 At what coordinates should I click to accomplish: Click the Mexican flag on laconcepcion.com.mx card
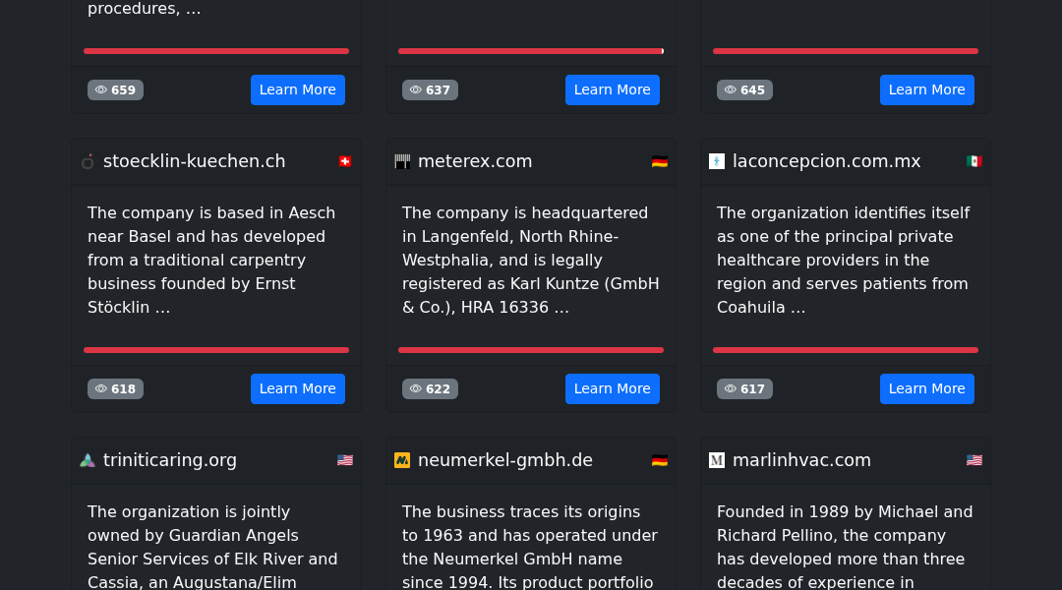[x=973, y=161]
